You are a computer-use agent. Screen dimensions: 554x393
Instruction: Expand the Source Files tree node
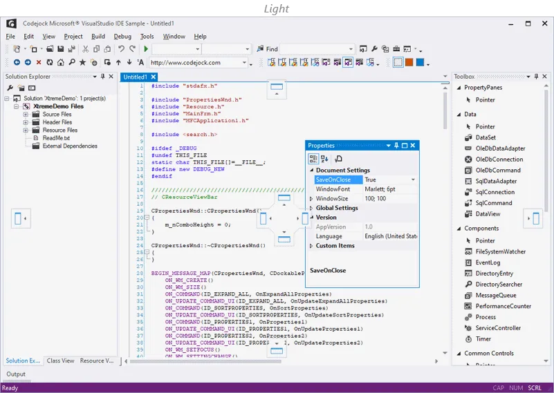[x=26, y=115]
